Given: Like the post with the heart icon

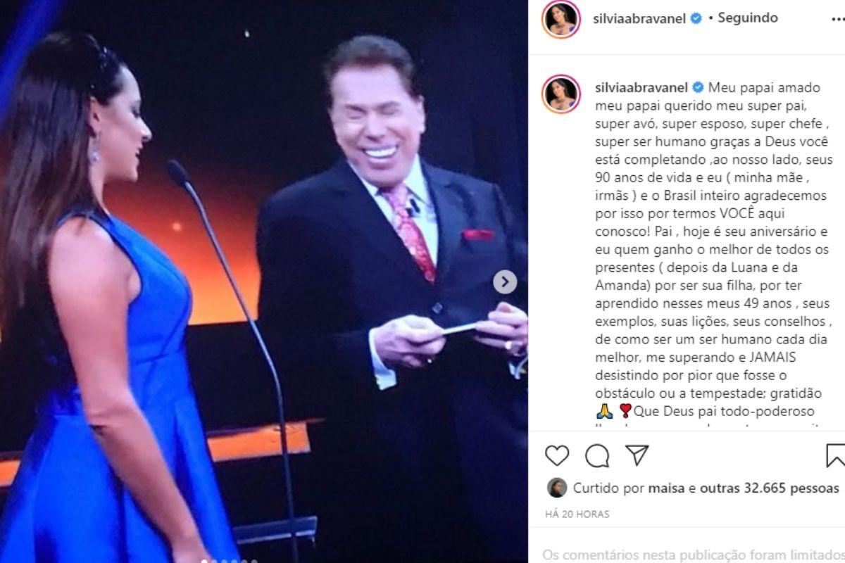Looking at the screenshot, I should pyautogui.click(x=557, y=456).
